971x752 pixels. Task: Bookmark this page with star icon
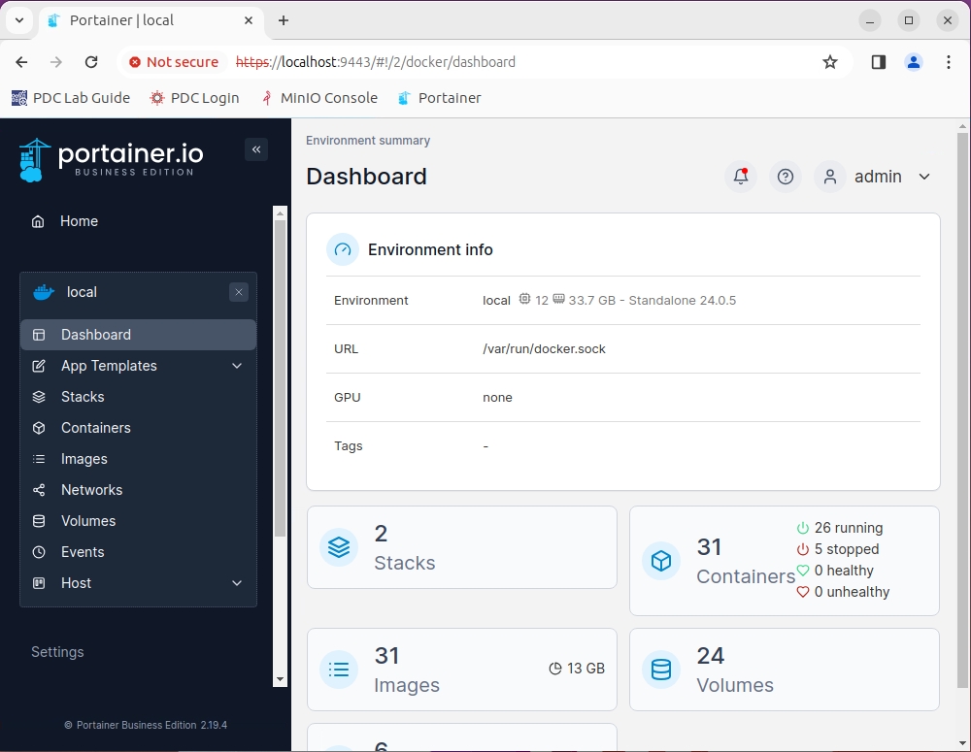(829, 62)
